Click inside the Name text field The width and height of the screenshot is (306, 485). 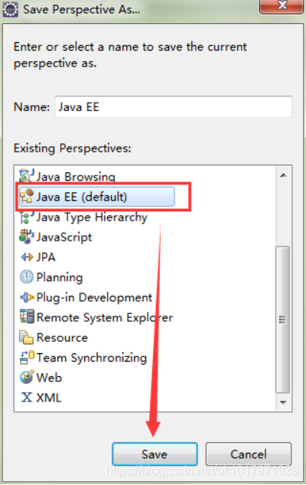point(173,107)
